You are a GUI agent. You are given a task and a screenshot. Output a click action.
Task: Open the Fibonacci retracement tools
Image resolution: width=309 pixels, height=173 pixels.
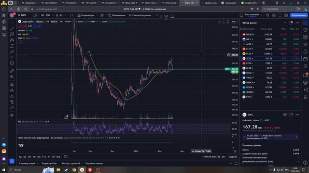coord(12,34)
